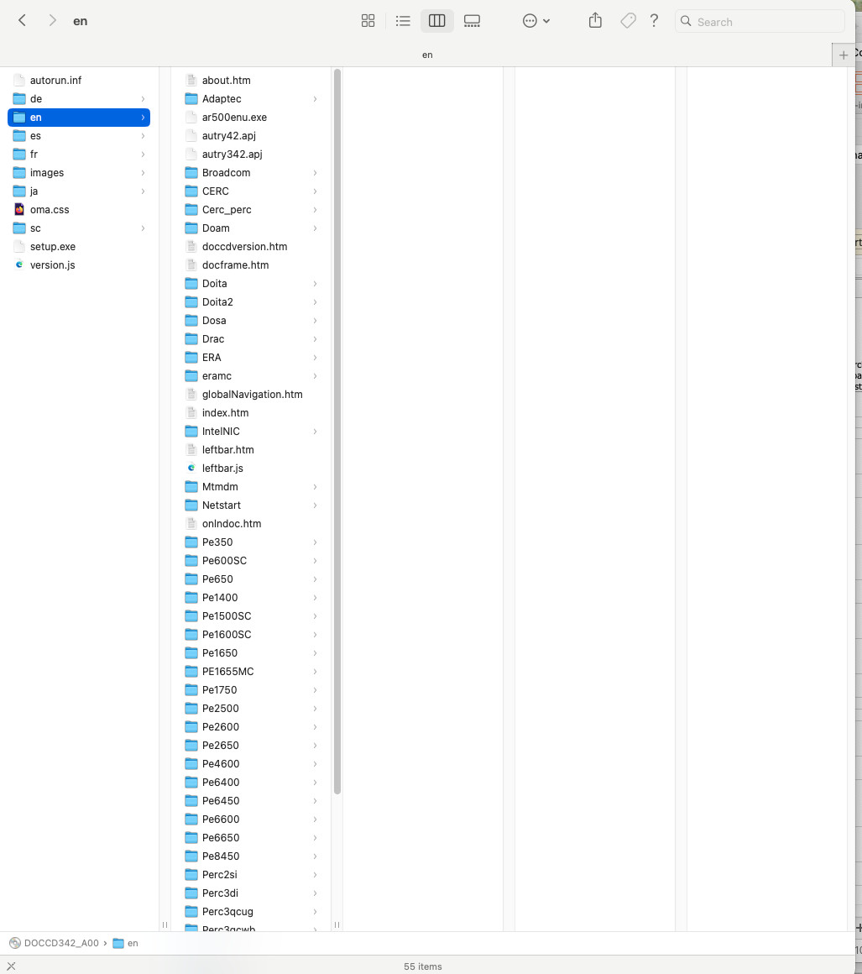Select the oma.css file icon

click(19, 209)
